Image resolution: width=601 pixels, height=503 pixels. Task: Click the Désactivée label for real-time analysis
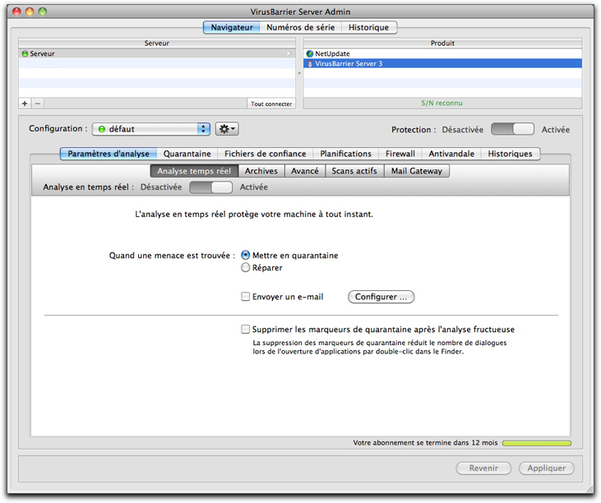coord(161,187)
